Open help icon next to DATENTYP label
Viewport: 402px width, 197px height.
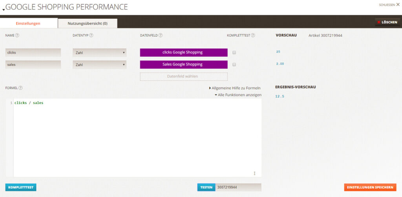pos(91,35)
